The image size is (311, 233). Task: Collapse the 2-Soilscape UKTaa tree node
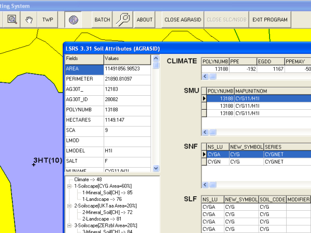click(69, 206)
